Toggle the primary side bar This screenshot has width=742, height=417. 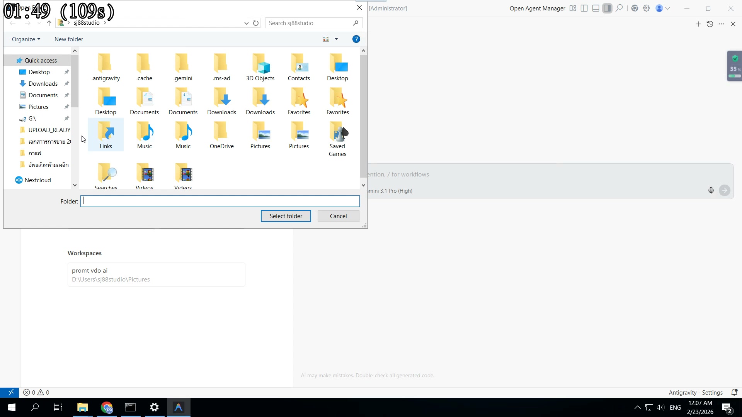[x=584, y=8]
